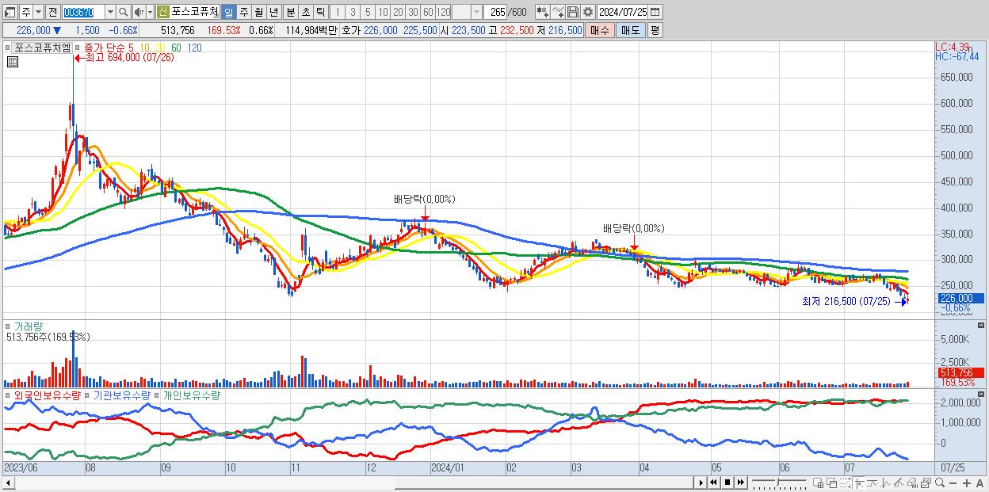Open the 주 market type dropdown arrow
Image resolution: width=989 pixels, height=492 pixels.
[x=38, y=12]
